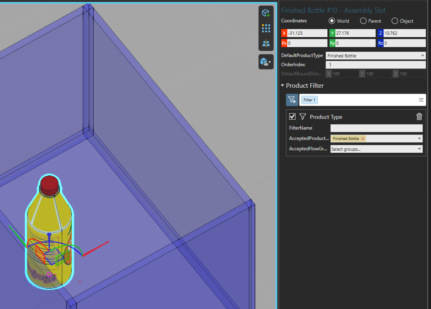Select the Filter 1 tag
Screen dimensions: 431x309
coord(309,100)
